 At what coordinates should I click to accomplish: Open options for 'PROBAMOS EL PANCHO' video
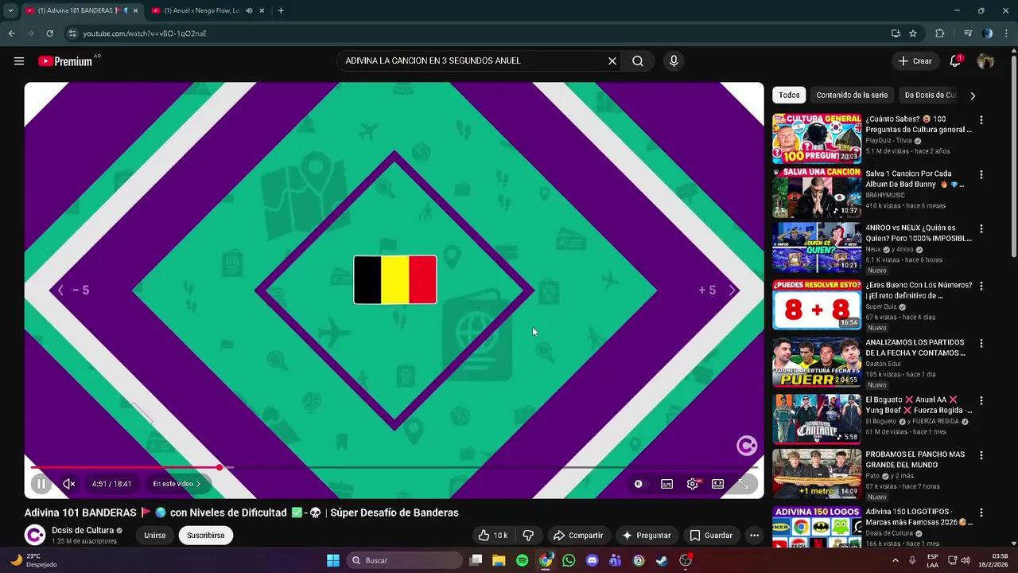(981, 455)
